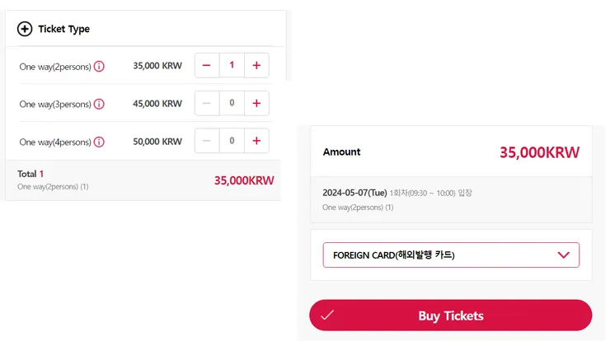This screenshot has width=610, height=341.
Task: Decrease One way(3persons) ticket quantity
Action: pos(207,104)
